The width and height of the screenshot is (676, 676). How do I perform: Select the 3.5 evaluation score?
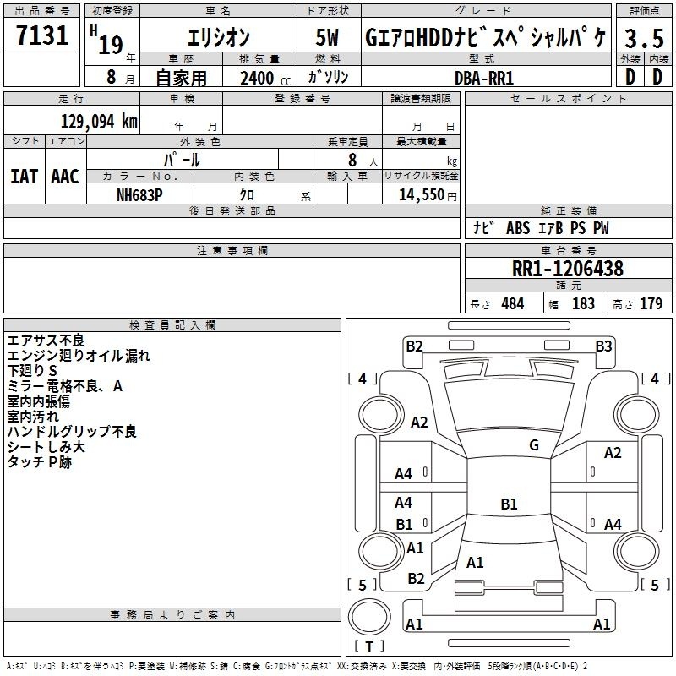644,39
